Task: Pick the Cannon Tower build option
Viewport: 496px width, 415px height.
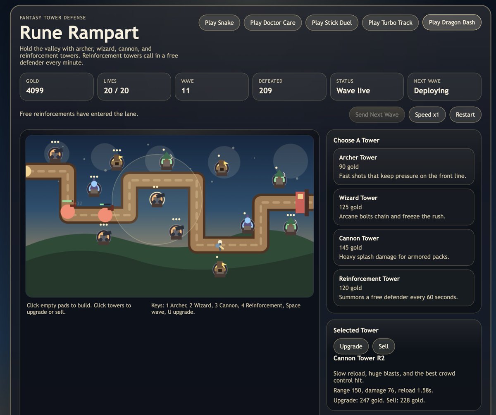Action: [403, 248]
